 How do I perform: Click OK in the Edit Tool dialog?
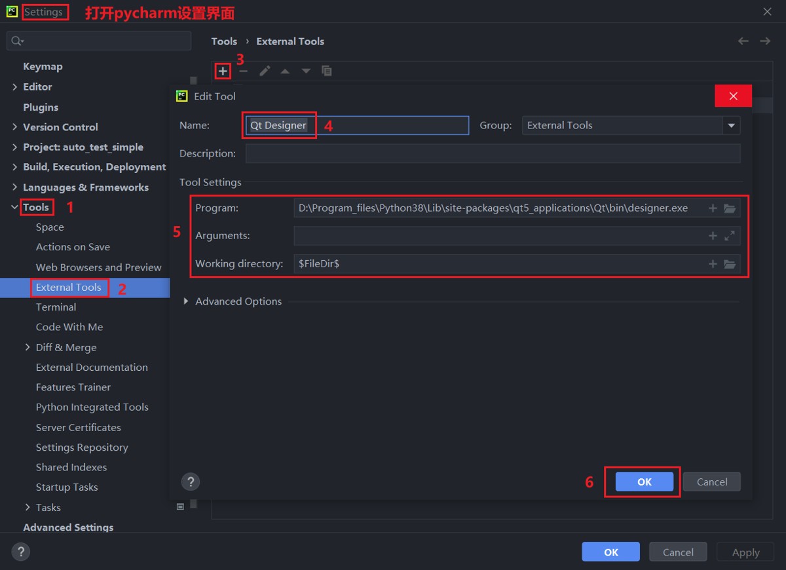645,482
